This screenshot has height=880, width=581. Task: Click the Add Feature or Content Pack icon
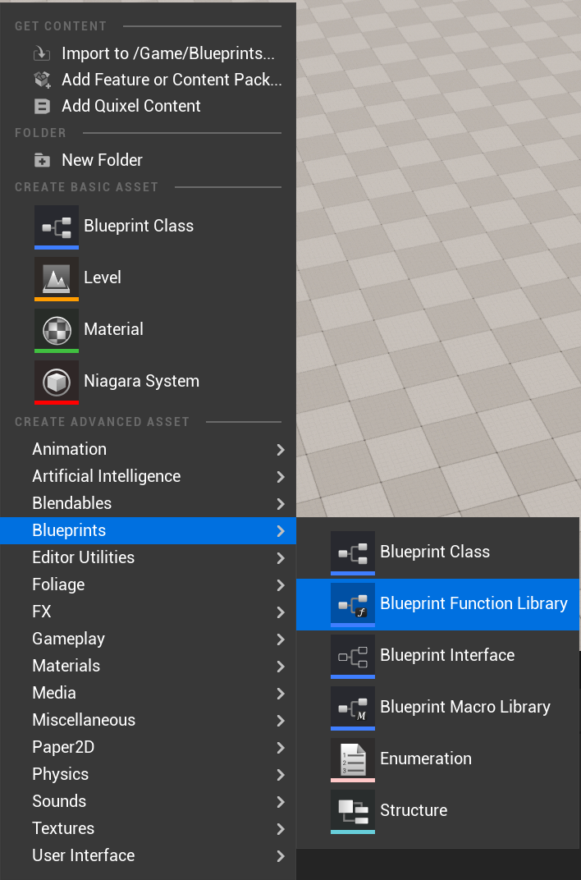[x=42, y=80]
